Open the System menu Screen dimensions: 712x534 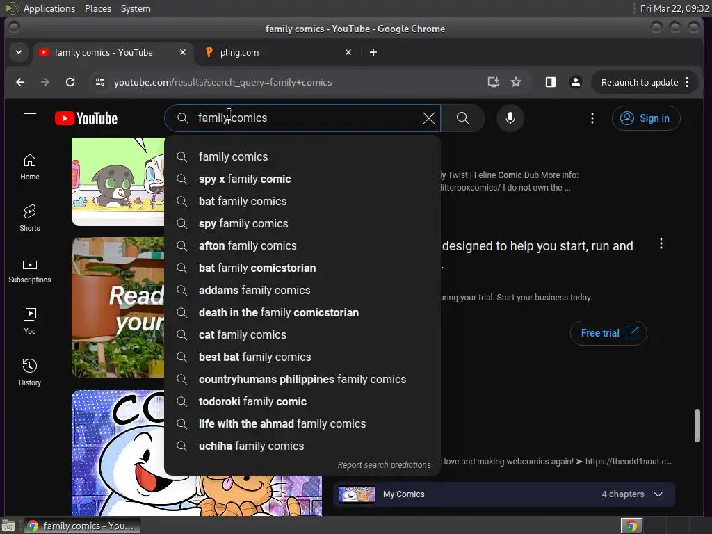click(x=136, y=8)
